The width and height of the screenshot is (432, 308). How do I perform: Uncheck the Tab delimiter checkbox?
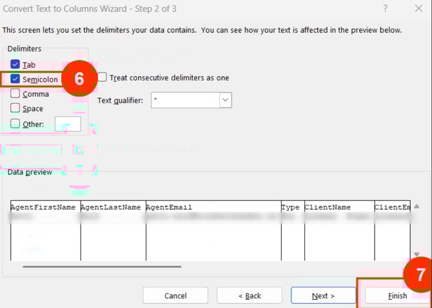point(15,64)
